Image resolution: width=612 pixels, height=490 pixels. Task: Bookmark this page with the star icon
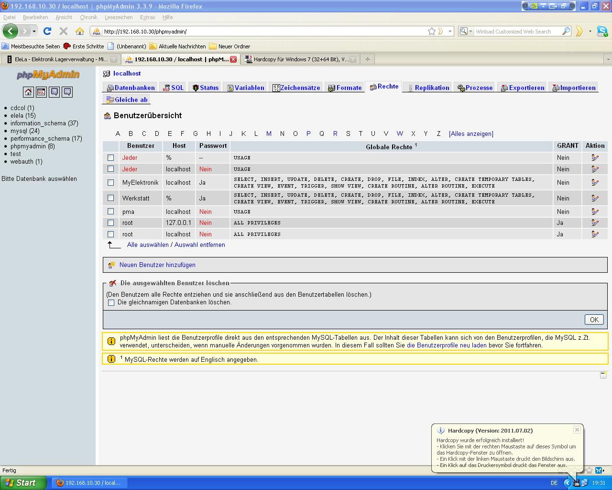(432, 31)
